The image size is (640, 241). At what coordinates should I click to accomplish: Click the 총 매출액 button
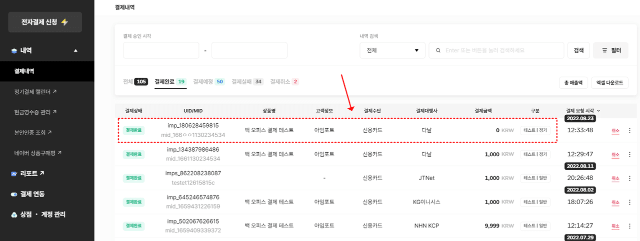coord(573,83)
